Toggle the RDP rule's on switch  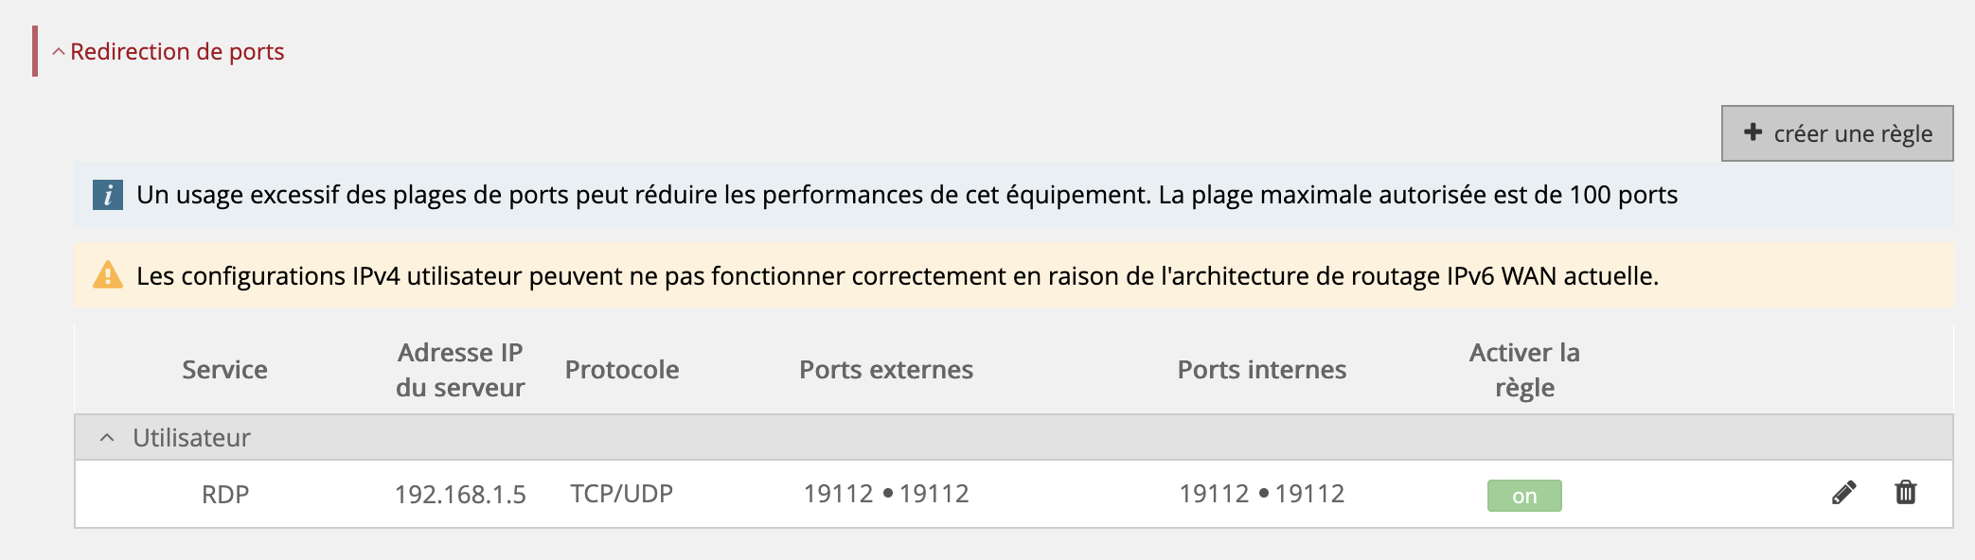(1523, 496)
